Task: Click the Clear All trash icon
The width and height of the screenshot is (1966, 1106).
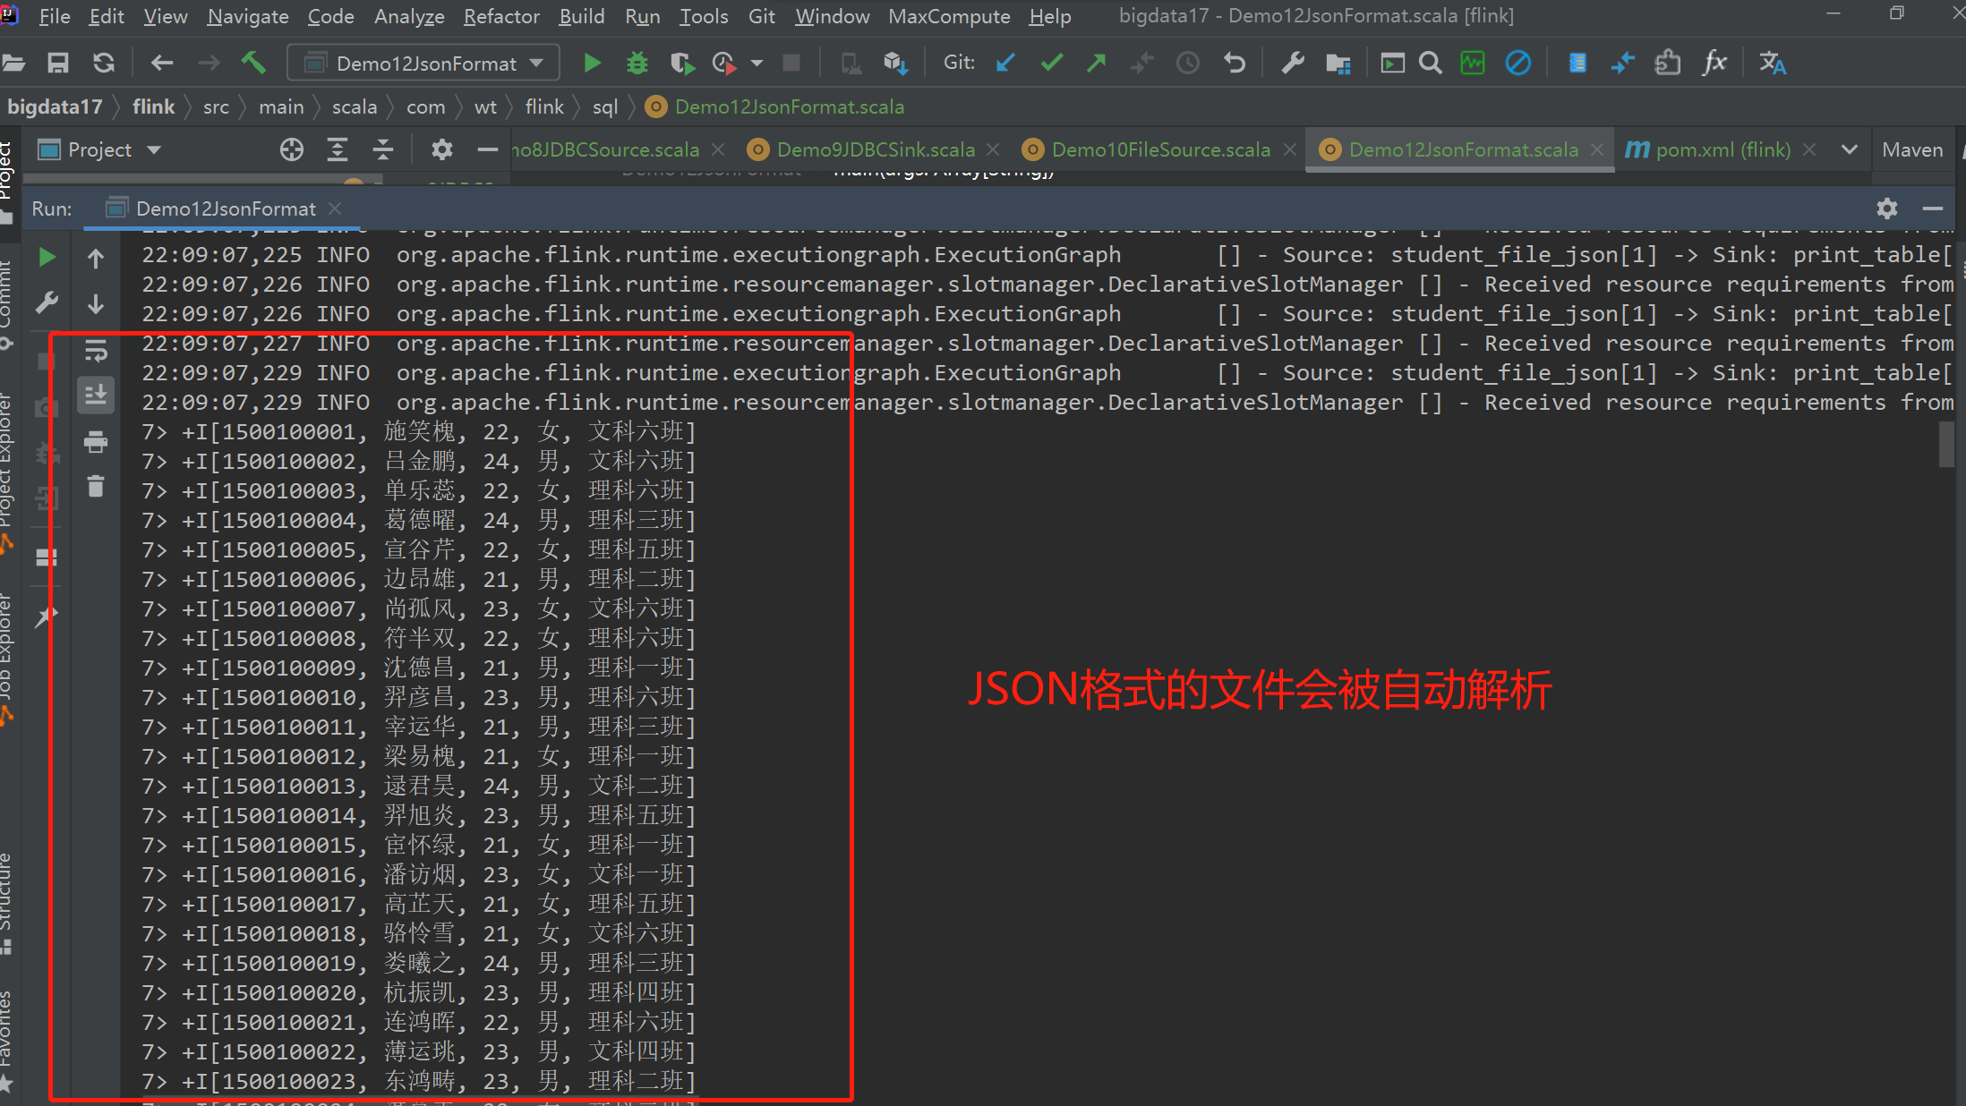Action: [x=96, y=487]
